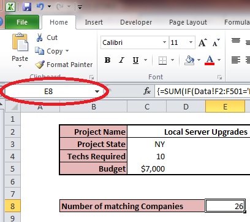
Task: Open Customize Quick Access Toolbar dropdown
Action: (x=80, y=7)
